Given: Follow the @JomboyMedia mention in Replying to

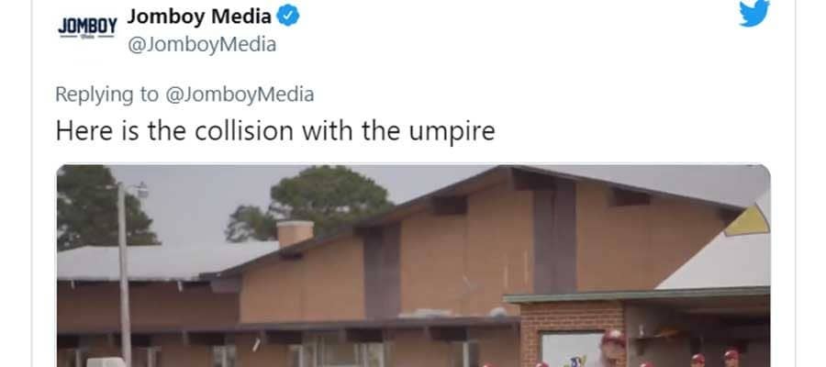Looking at the screenshot, I should coord(240,95).
